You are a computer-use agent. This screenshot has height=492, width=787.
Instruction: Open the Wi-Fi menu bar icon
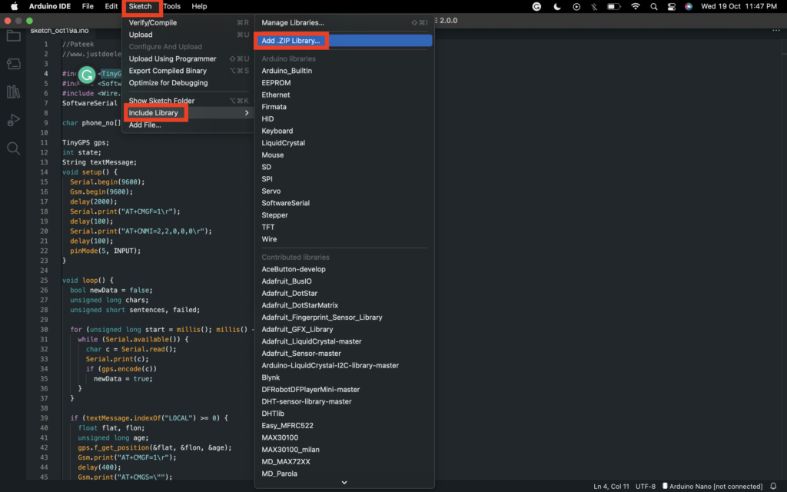click(x=635, y=6)
